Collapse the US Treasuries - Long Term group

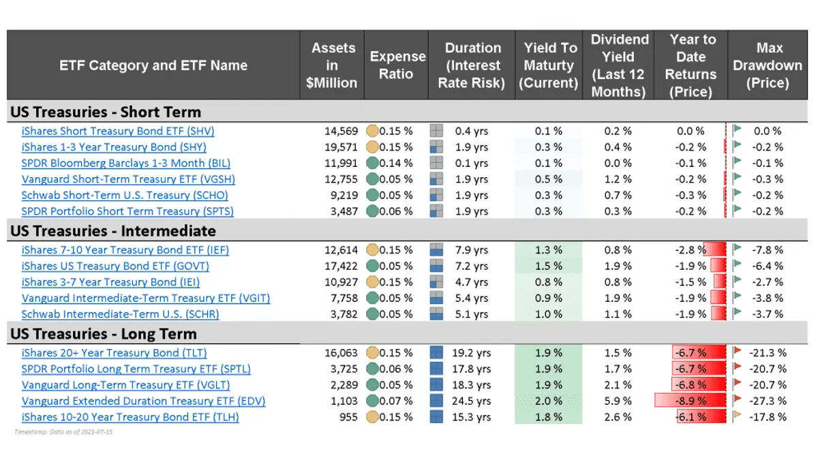click(x=102, y=334)
